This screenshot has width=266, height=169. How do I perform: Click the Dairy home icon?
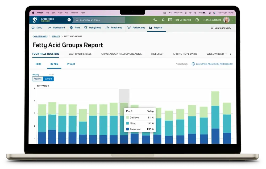tap(33, 28)
